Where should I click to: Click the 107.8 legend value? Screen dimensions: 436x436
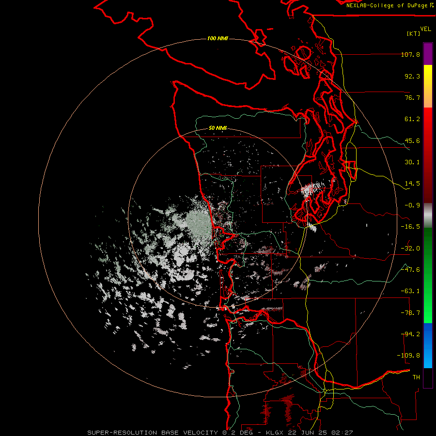[x=410, y=54]
